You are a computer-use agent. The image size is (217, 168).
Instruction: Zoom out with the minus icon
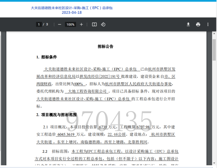tap(59, 25)
